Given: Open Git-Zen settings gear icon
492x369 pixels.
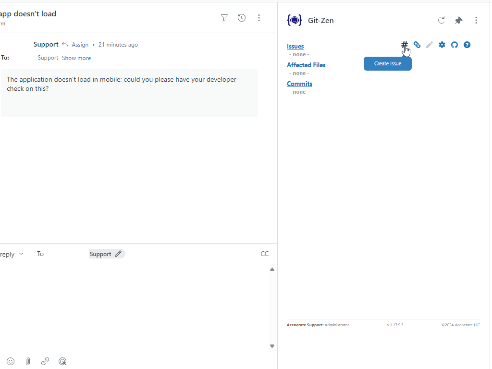Looking at the screenshot, I should 442,45.
